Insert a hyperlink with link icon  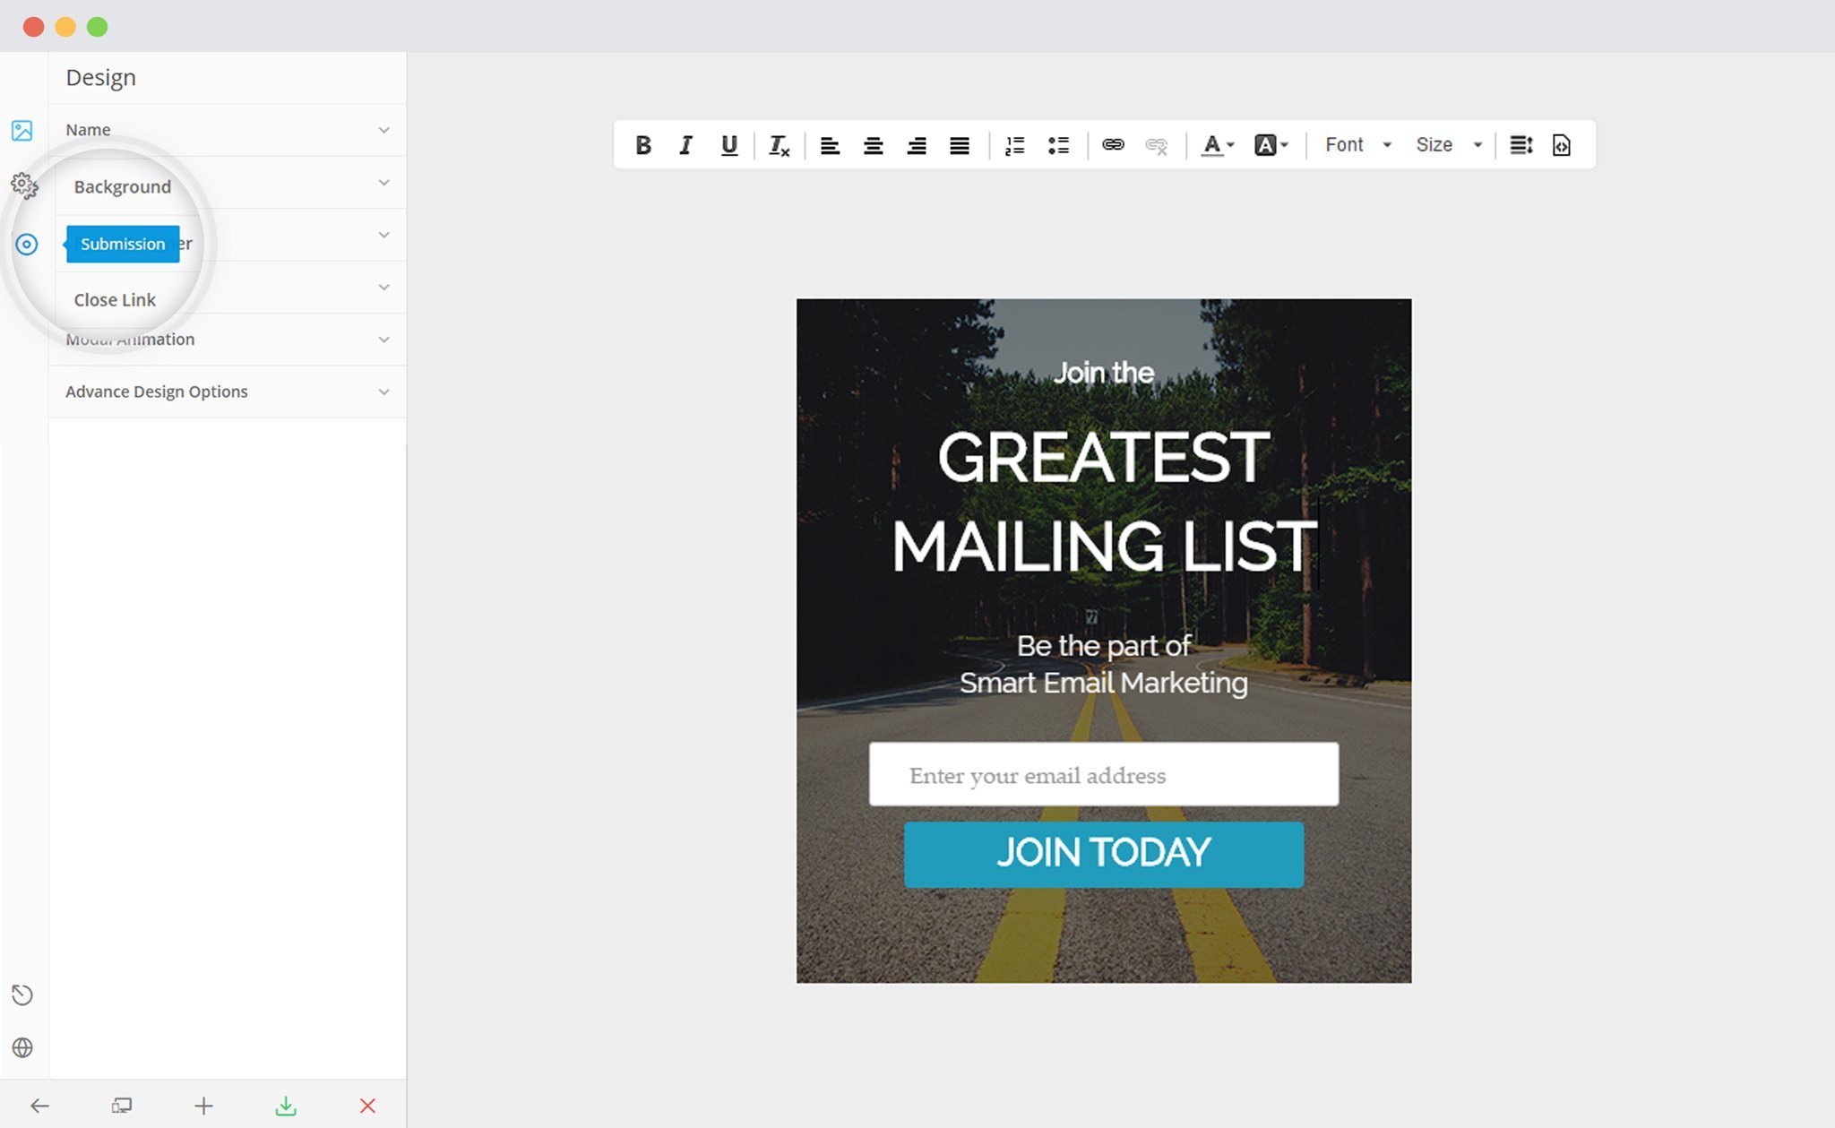(1113, 145)
